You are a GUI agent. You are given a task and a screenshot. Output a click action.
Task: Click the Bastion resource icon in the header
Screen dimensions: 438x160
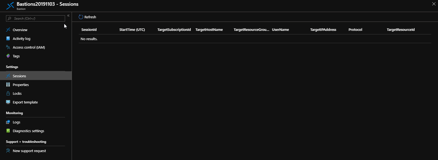(x=11, y=5)
